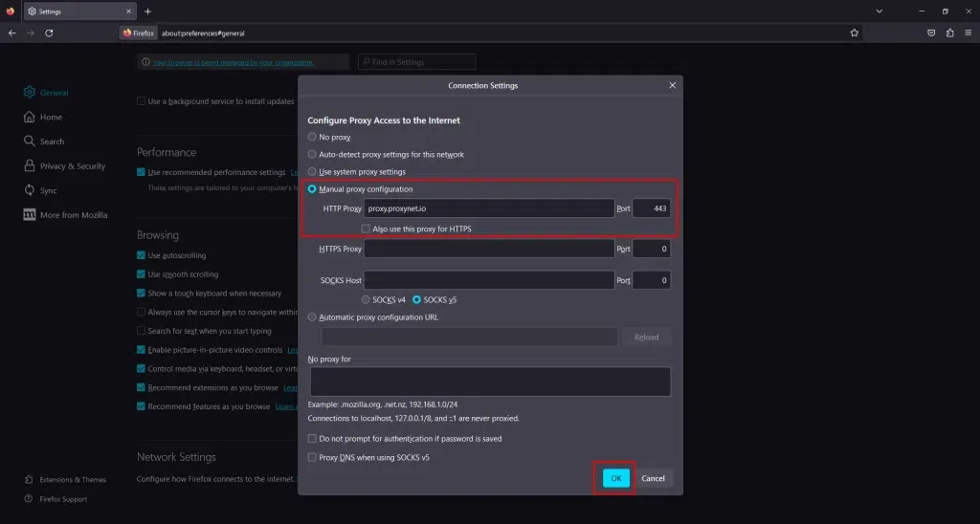The width and height of the screenshot is (980, 524).
Task: Open the List all tabs chevron
Action: click(x=879, y=11)
